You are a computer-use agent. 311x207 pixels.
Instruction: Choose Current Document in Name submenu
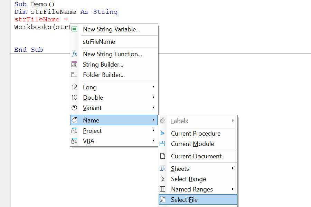click(198, 156)
